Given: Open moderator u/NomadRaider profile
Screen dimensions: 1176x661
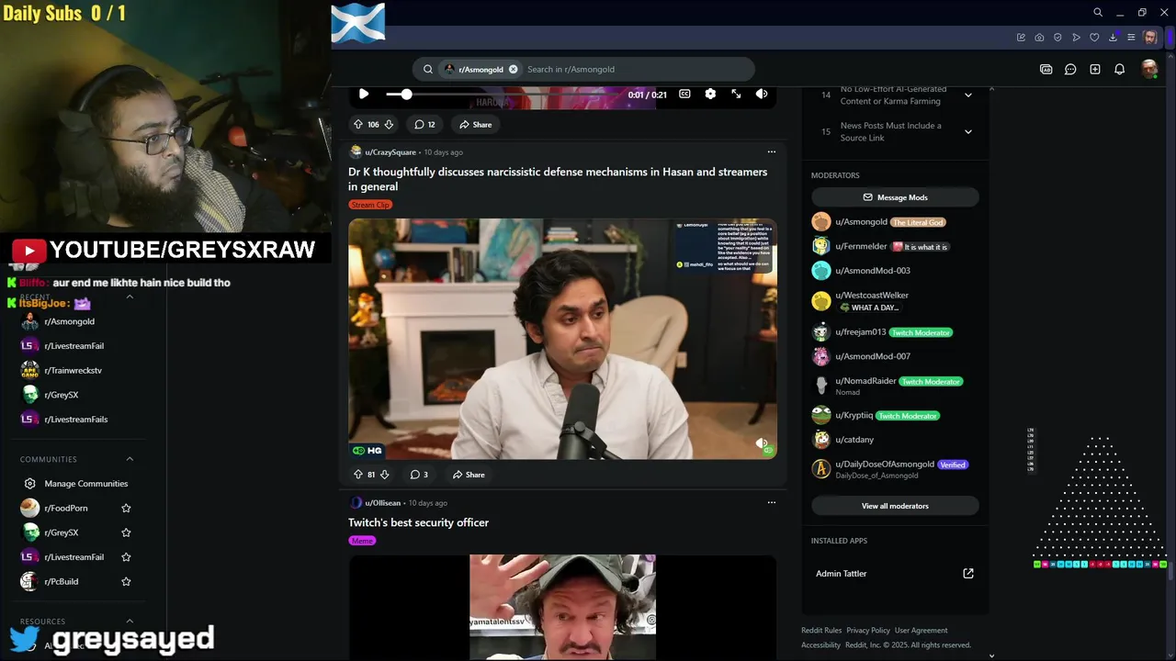Looking at the screenshot, I should [x=865, y=381].
